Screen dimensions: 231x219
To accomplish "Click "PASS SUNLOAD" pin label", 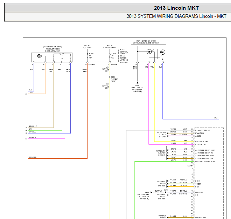I will pos(202,142).
